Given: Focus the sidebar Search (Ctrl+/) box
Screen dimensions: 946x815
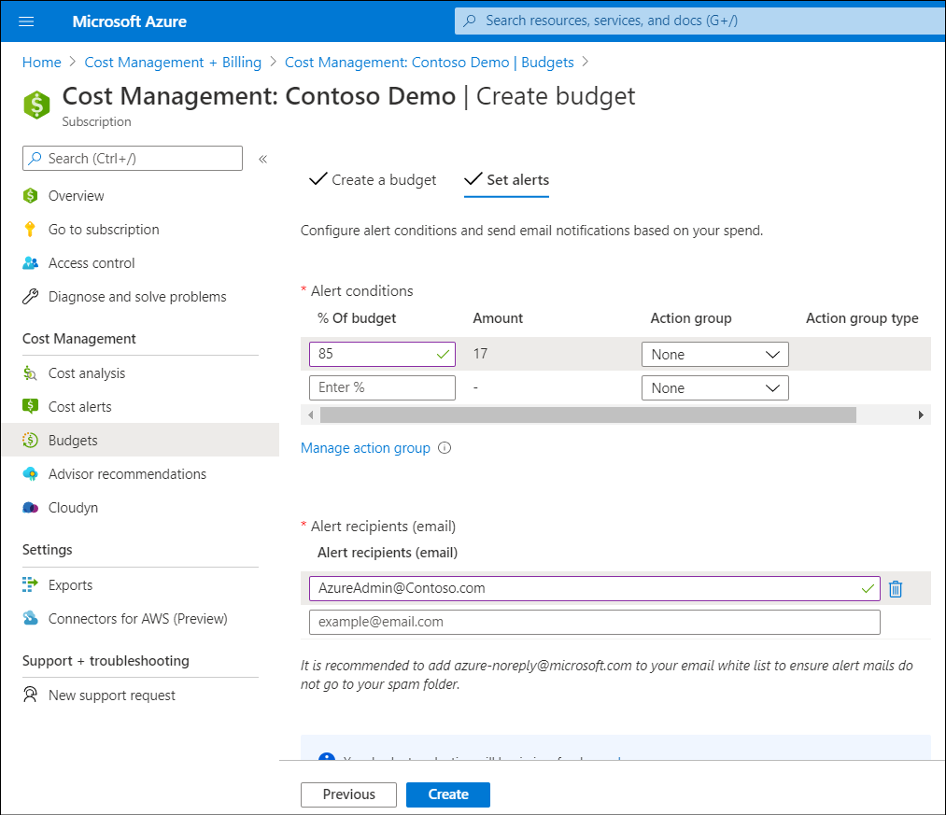Looking at the screenshot, I should [133, 159].
